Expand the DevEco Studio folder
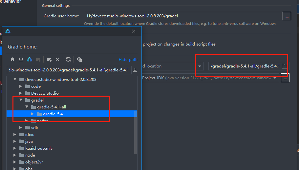Image resolution: width=299 pixels, height=170 pixels. point(21,93)
